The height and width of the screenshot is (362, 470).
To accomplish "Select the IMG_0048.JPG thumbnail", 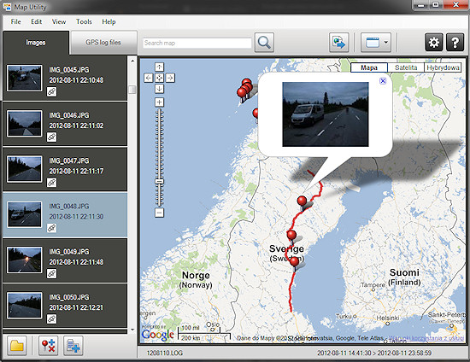I will point(25,214).
